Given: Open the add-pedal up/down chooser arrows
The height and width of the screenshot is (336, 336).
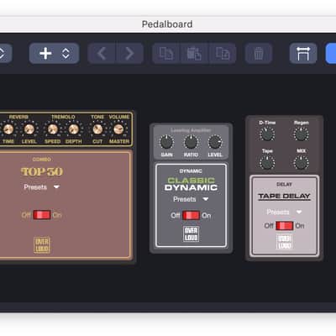Looking at the screenshot, I should click(66, 53).
